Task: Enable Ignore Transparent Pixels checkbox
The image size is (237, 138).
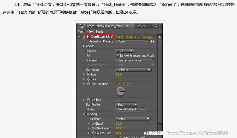Action: (118, 56)
